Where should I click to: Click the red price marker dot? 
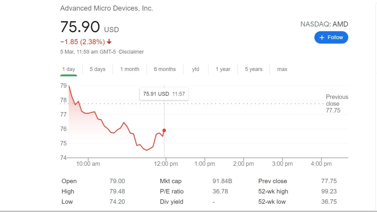click(164, 130)
